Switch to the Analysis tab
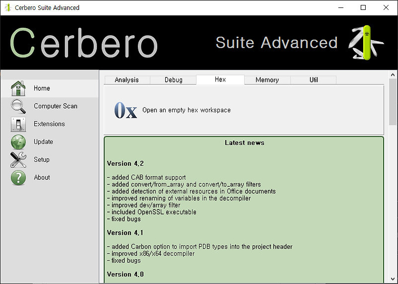The width and height of the screenshot is (398, 284). pos(127,80)
